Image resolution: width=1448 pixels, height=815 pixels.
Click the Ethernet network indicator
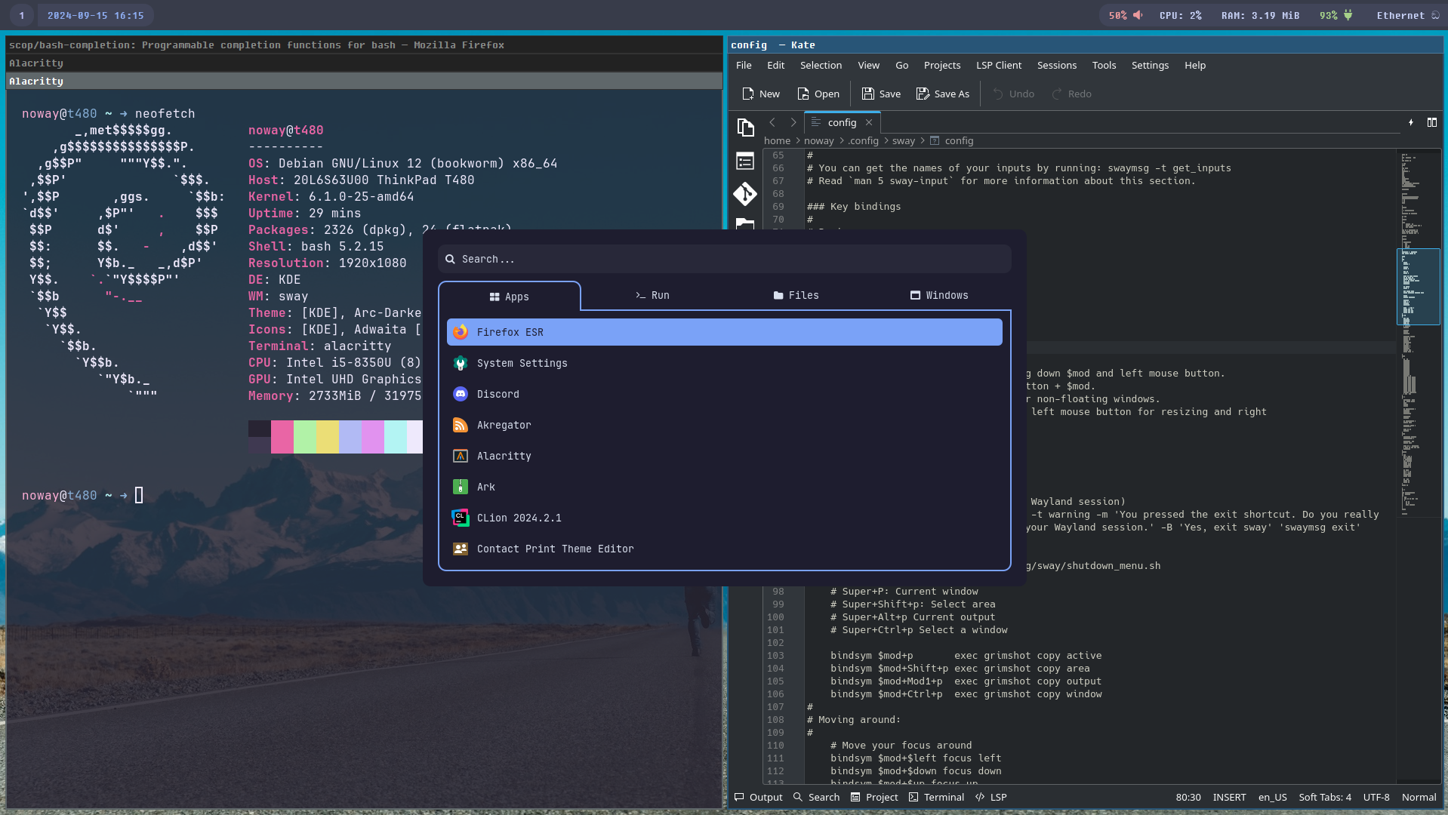click(1408, 15)
